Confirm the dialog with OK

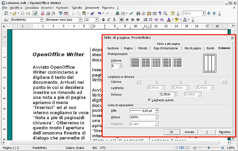(x=171, y=132)
